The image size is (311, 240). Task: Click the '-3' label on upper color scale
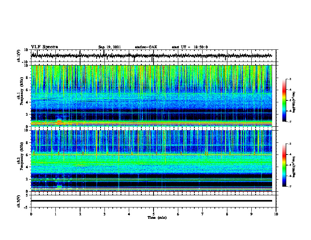click(289, 79)
